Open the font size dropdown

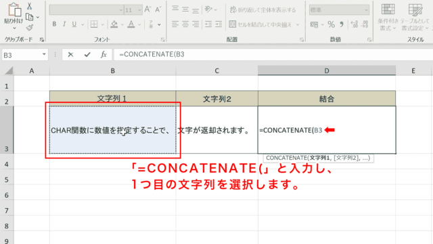(139, 10)
